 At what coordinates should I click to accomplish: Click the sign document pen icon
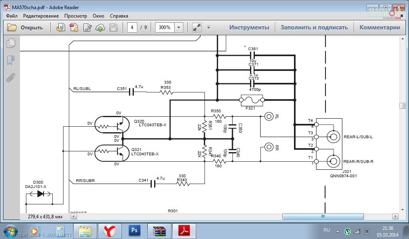click(x=87, y=27)
